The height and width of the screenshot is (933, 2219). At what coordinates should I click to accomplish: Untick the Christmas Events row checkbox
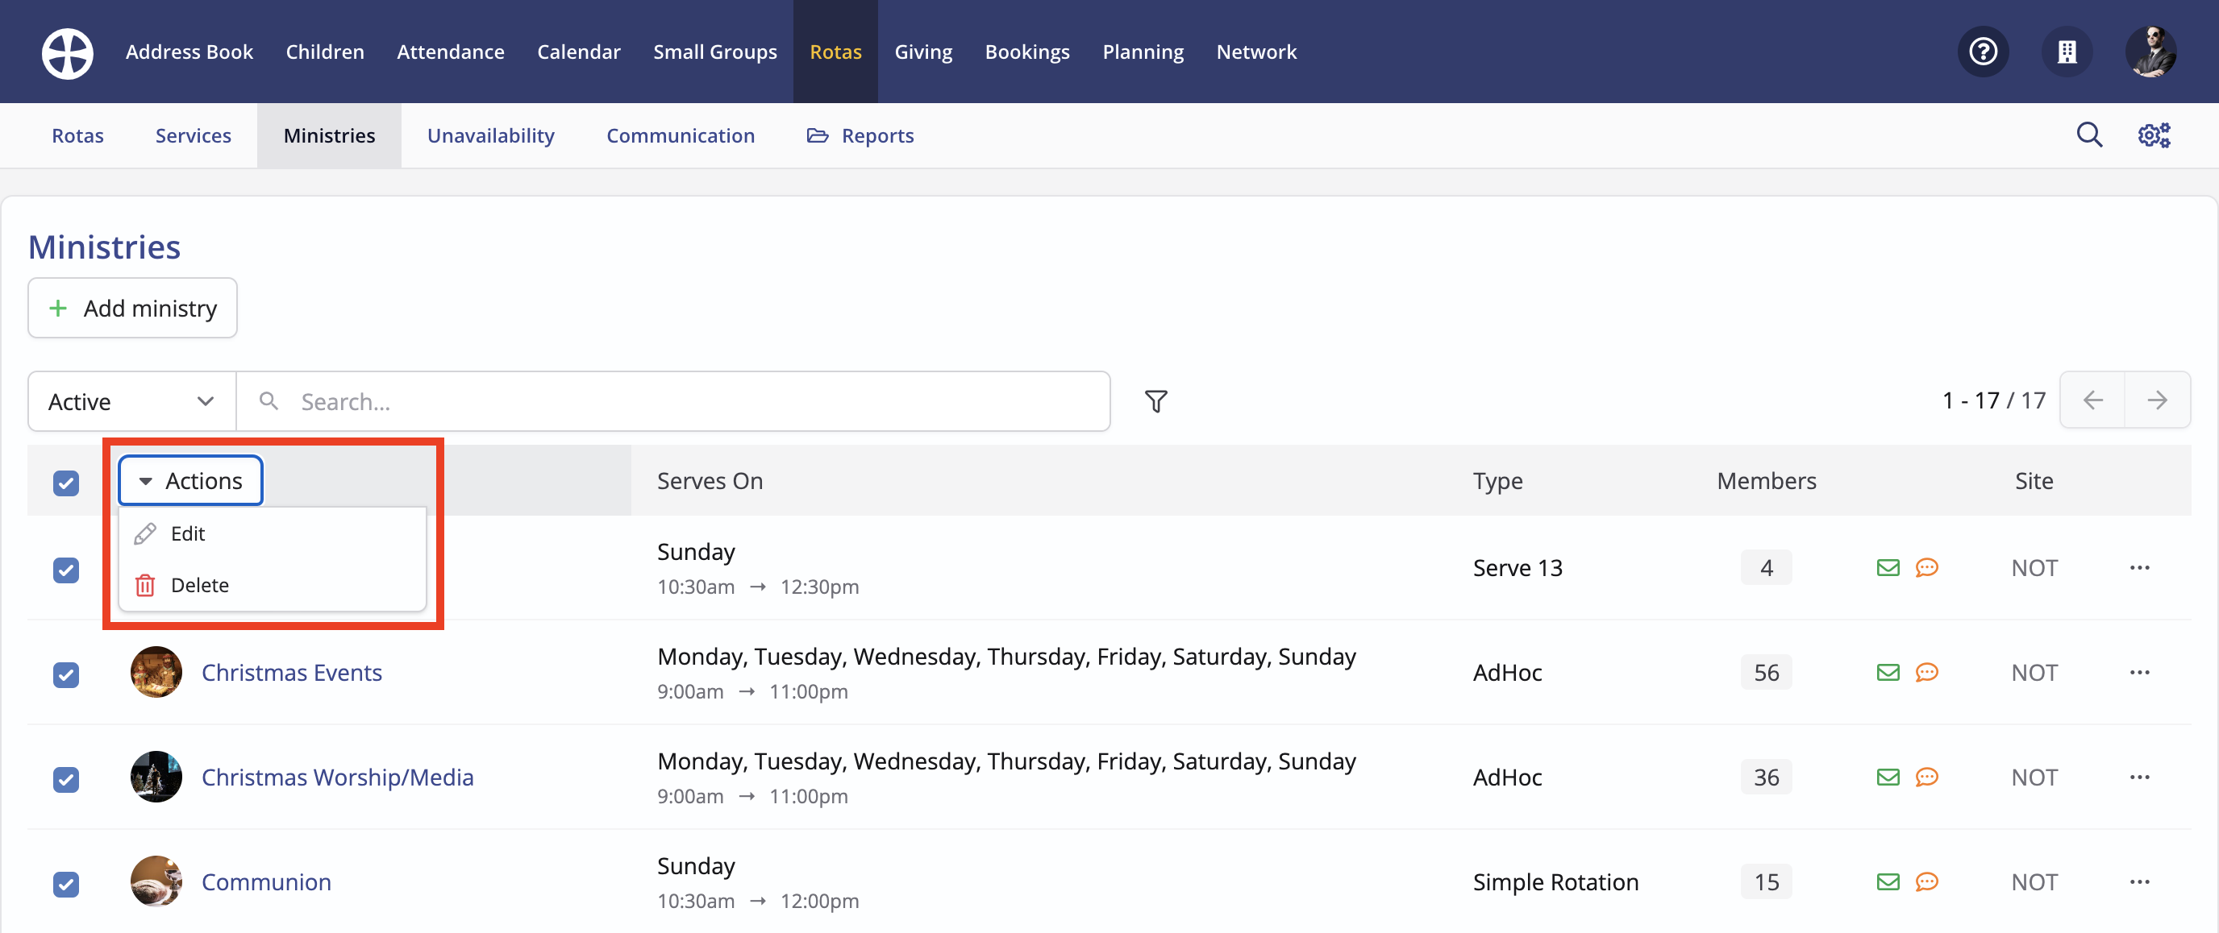point(65,675)
